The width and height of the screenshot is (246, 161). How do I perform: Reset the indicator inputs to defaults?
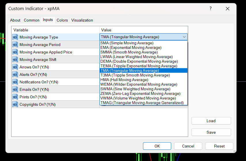click(219, 146)
